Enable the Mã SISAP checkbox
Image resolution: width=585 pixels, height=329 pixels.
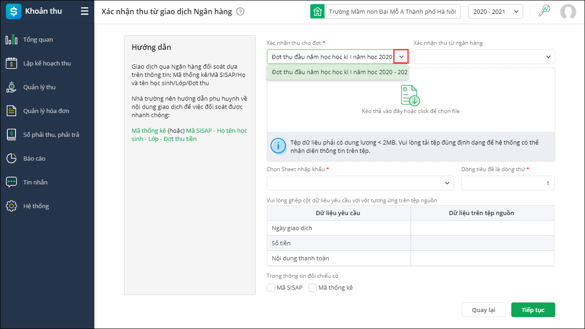[271, 288]
